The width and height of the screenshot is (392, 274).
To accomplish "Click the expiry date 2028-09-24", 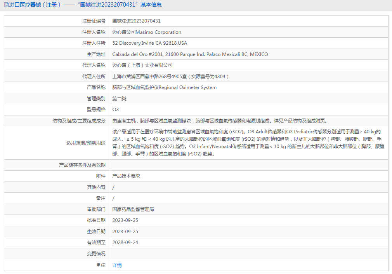I will tap(125, 243).
